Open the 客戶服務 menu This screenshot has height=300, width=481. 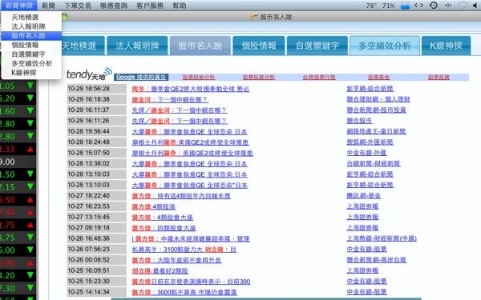(150, 6)
